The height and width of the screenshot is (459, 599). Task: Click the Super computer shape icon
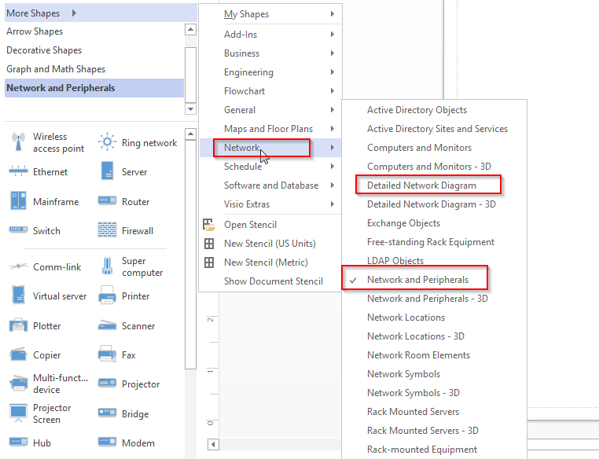[x=108, y=266]
